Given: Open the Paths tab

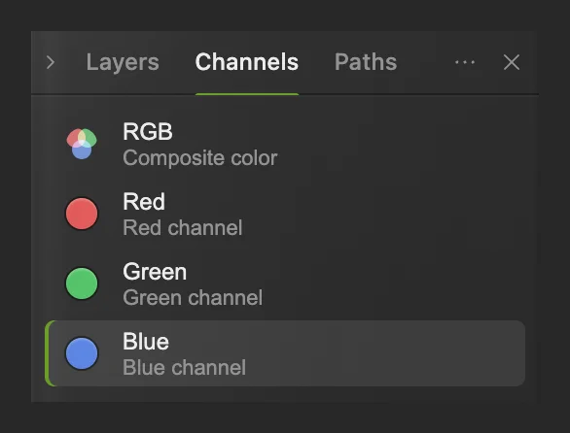Looking at the screenshot, I should [366, 62].
